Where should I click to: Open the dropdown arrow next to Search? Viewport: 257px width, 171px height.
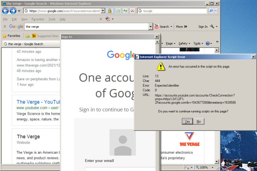(171, 26)
